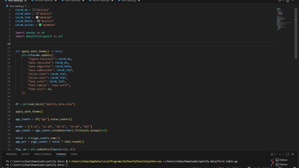
Task: Add a new terminal with plus icon
Action: (272, 154)
